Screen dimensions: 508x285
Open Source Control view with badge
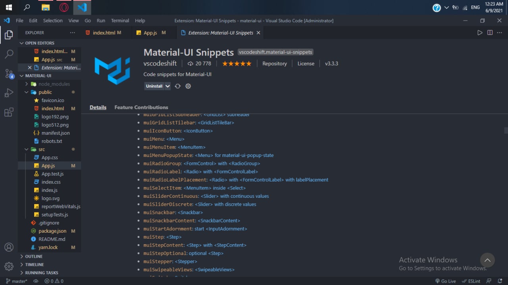click(x=9, y=73)
